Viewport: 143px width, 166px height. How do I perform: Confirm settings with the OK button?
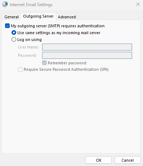coord(98,160)
